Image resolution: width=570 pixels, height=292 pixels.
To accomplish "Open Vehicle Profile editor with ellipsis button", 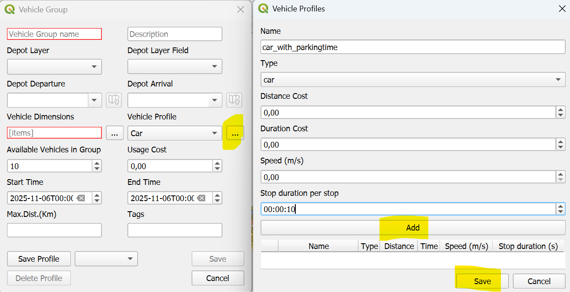I will point(235,133).
